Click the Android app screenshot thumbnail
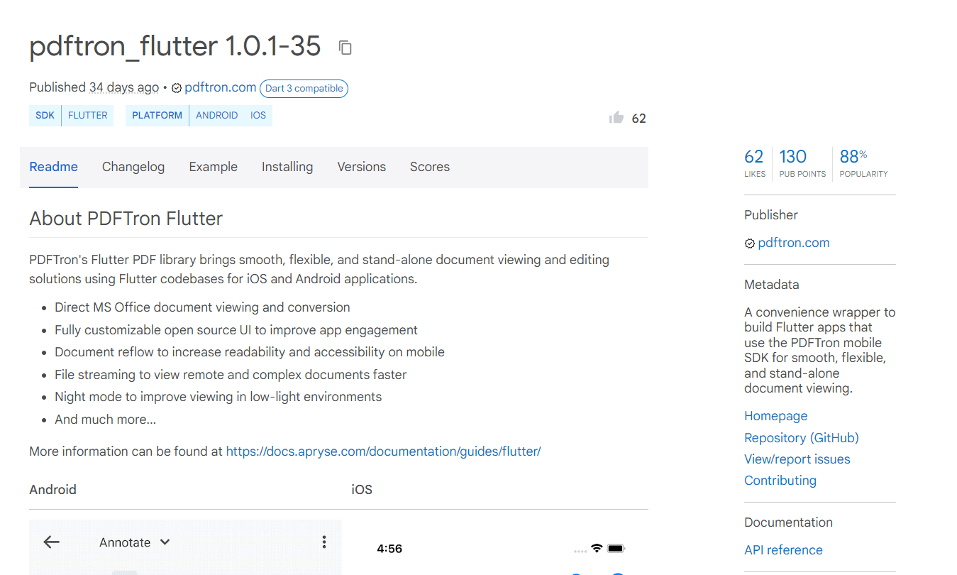Image resolution: width=957 pixels, height=575 pixels. [185, 550]
